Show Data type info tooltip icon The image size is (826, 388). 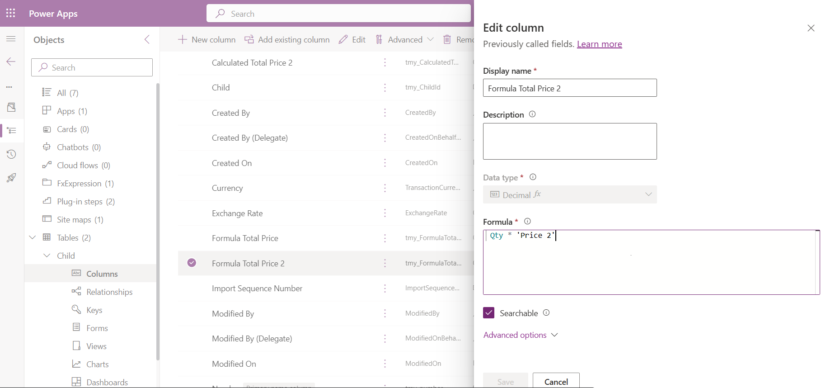click(533, 177)
